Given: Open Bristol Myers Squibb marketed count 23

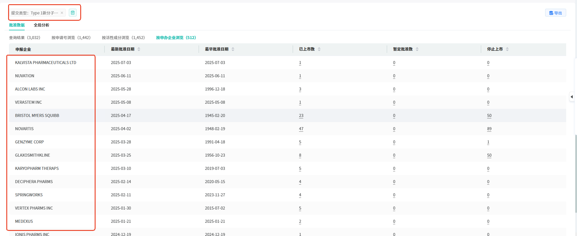Looking at the screenshot, I should click(301, 116).
